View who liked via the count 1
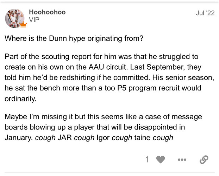Viewport: 219px width, 176px height. [148, 159]
